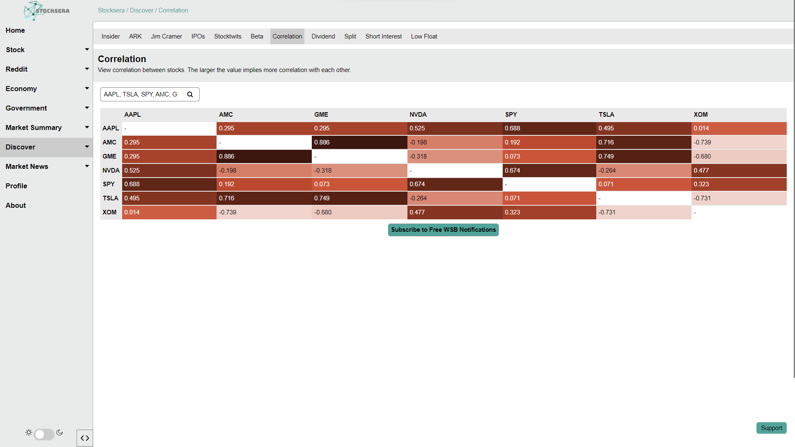The height and width of the screenshot is (447, 795).
Task: Toggle the dark mode switch
Action: [x=44, y=434]
